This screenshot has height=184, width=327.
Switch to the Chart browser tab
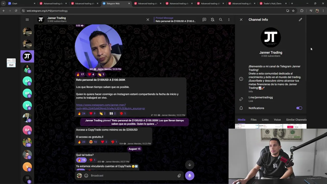click(x=22, y=4)
